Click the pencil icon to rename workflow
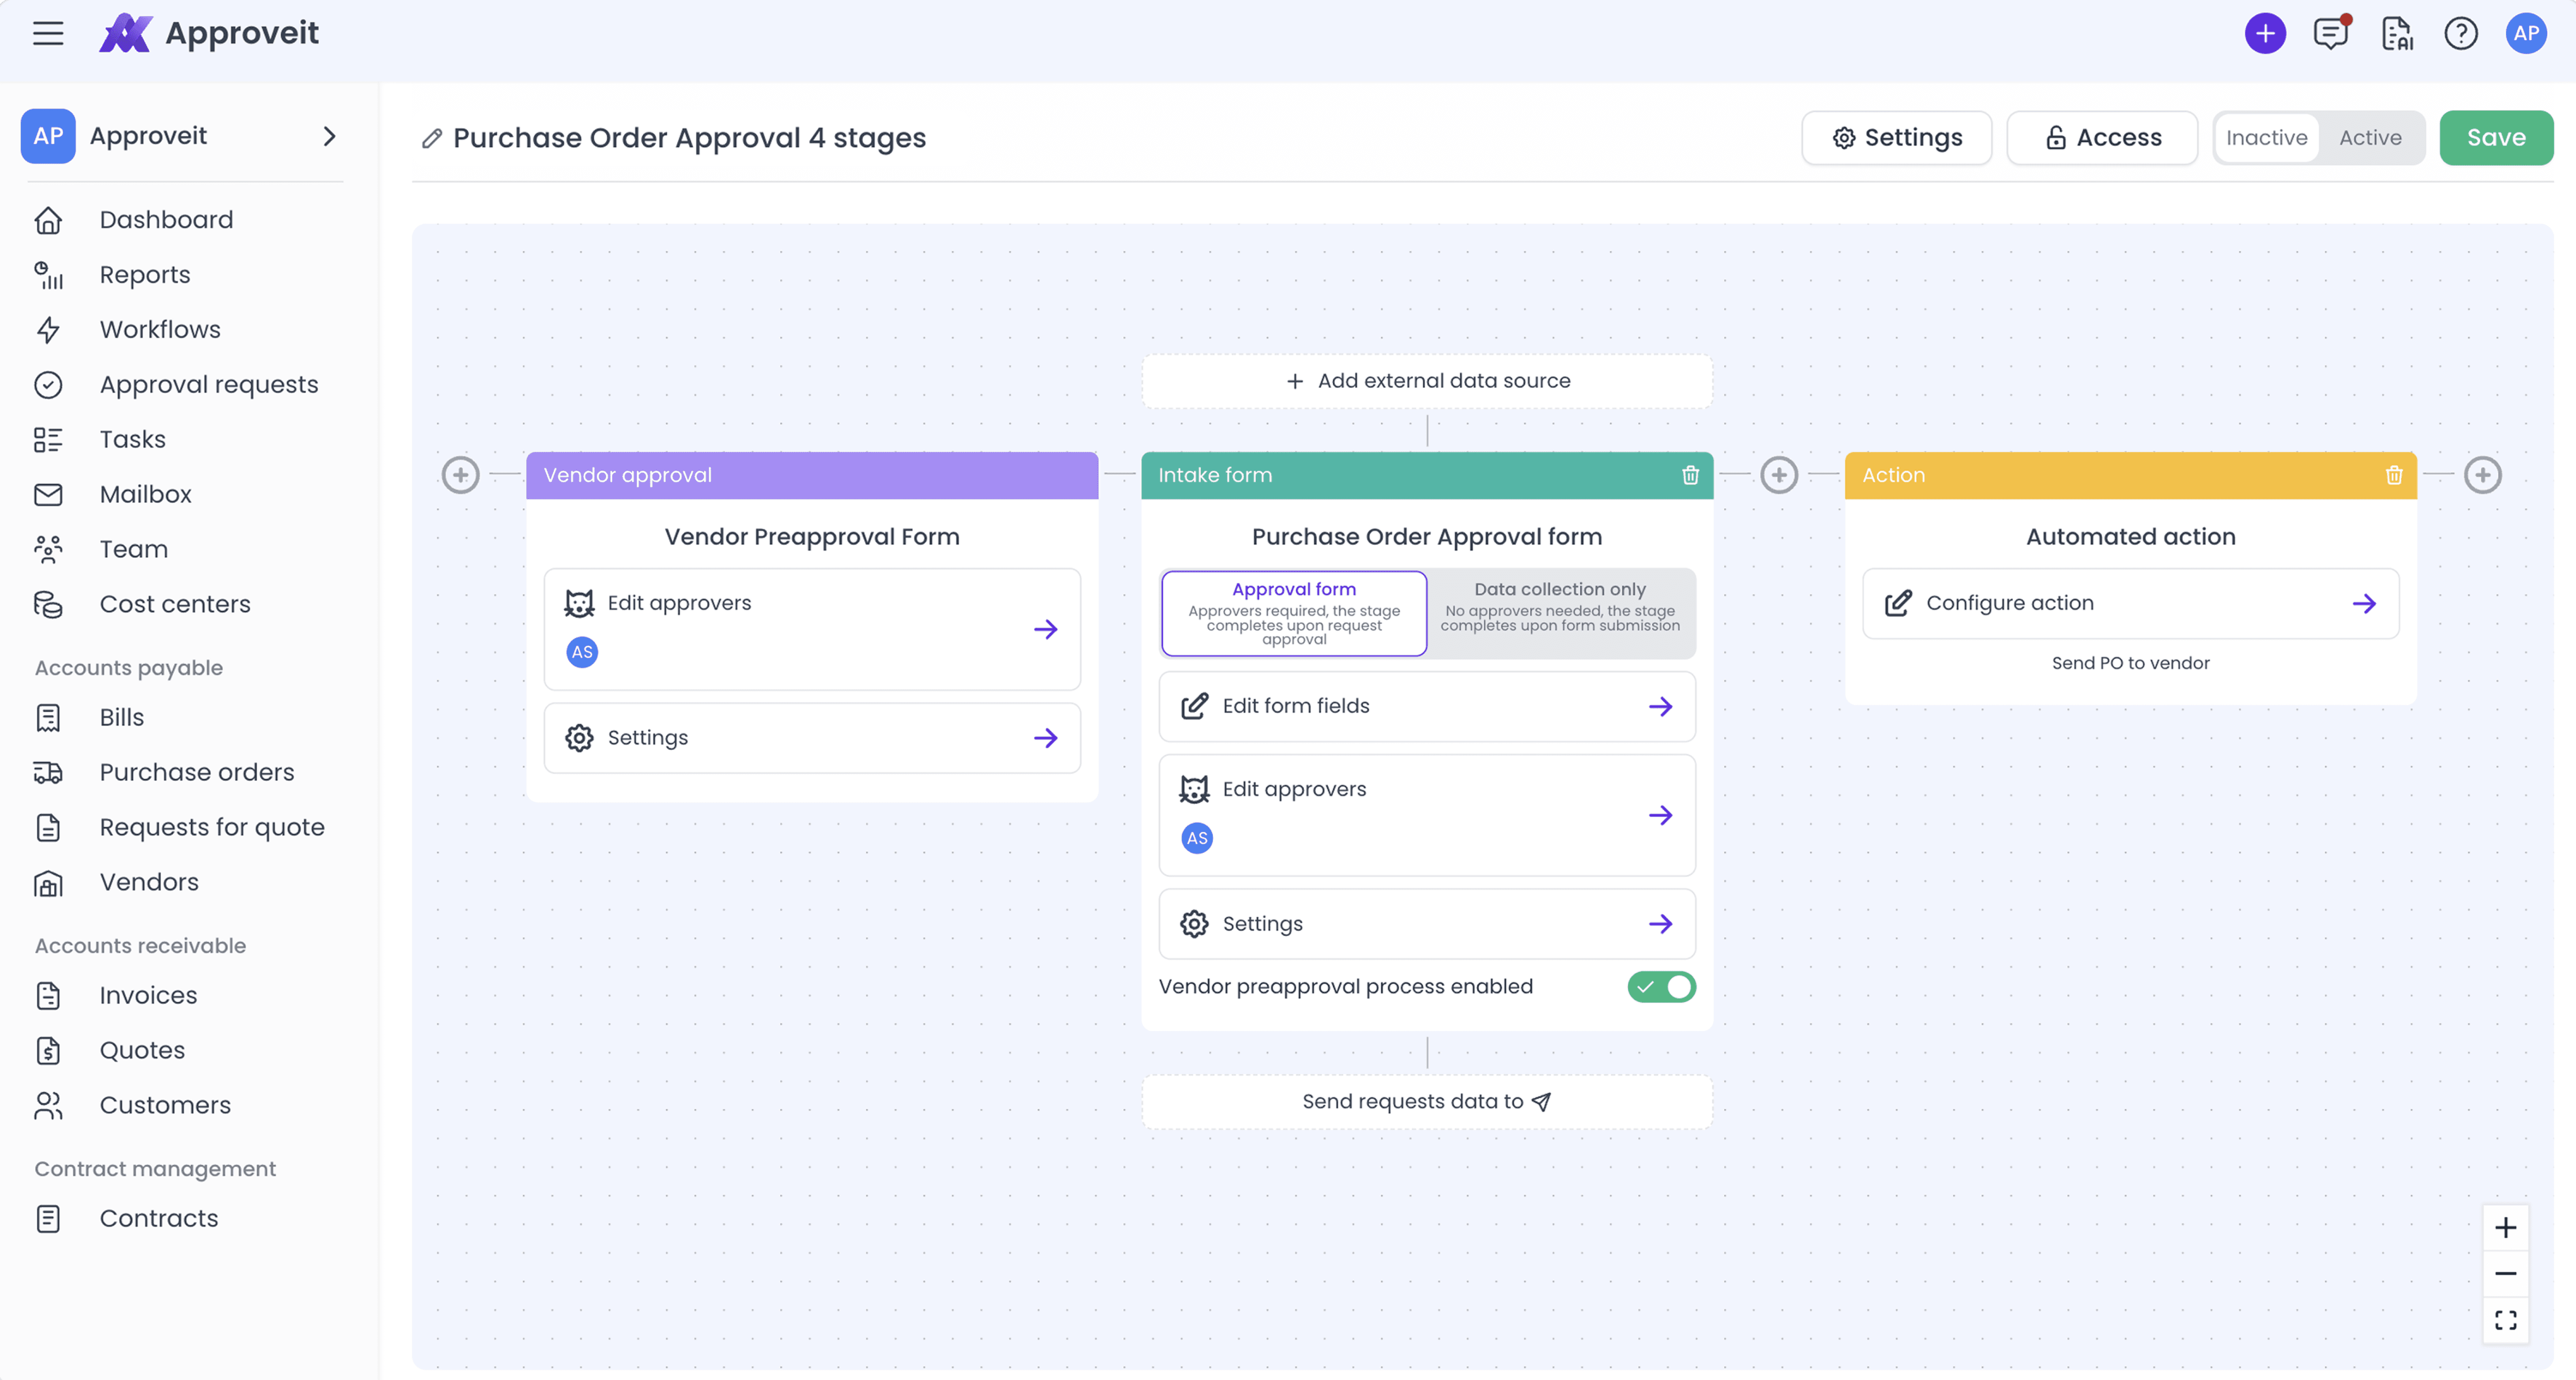Screen dimensions: 2576x1380 pos(432,138)
